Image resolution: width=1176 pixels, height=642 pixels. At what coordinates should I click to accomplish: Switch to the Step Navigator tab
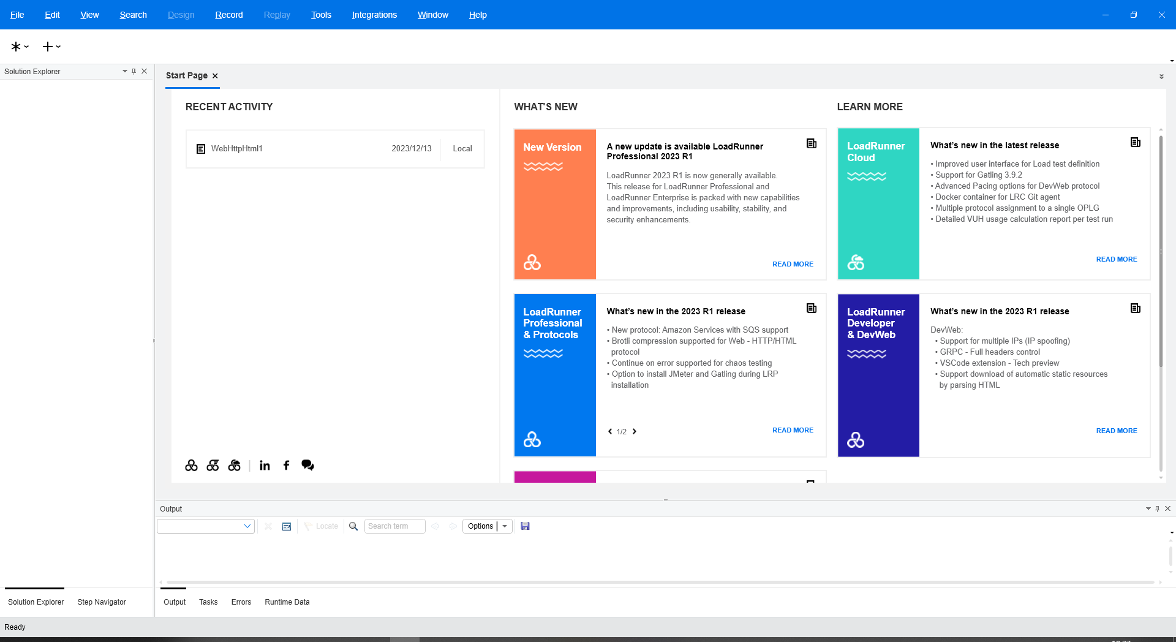click(102, 602)
